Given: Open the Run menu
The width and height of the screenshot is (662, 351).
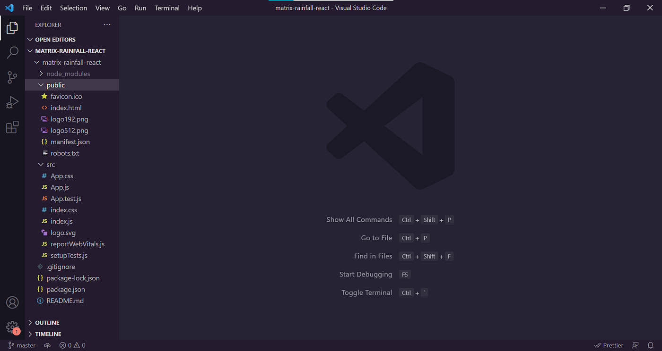Looking at the screenshot, I should 140,8.
